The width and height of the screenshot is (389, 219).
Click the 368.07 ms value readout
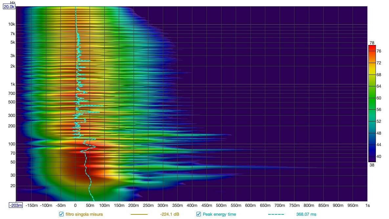coord(306,214)
